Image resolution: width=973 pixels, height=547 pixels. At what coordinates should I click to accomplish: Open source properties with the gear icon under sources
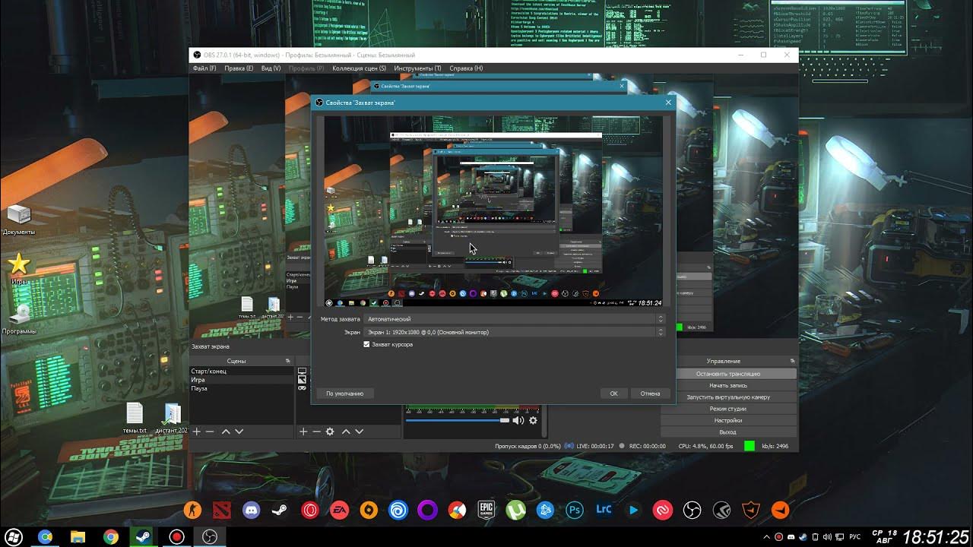tap(330, 432)
